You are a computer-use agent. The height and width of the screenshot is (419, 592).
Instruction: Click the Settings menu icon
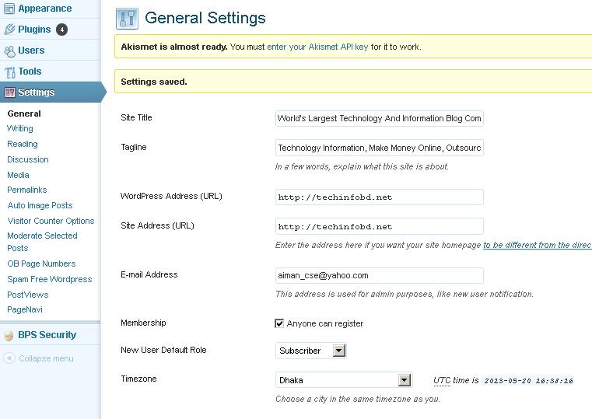[x=9, y=93]
